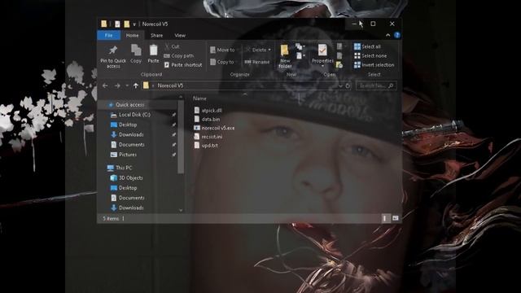Click the Search box

(376, 85)
